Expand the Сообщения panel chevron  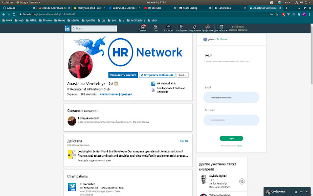click(307, 192)
